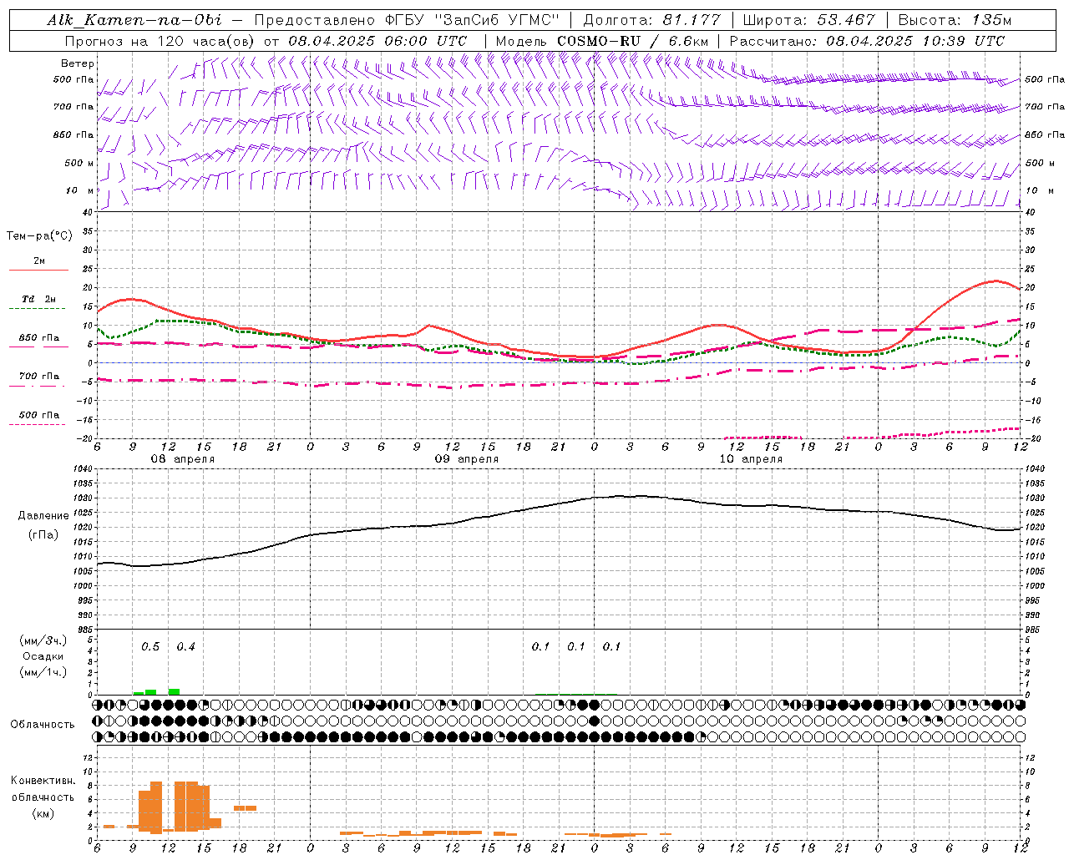The image size is (1069, 855).
Task: Select the precipitation value 0.4
Action: click(x=185, y=647)
